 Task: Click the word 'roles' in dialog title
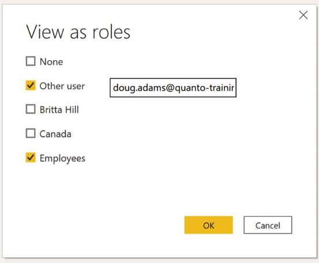click(x=111, y=32)
